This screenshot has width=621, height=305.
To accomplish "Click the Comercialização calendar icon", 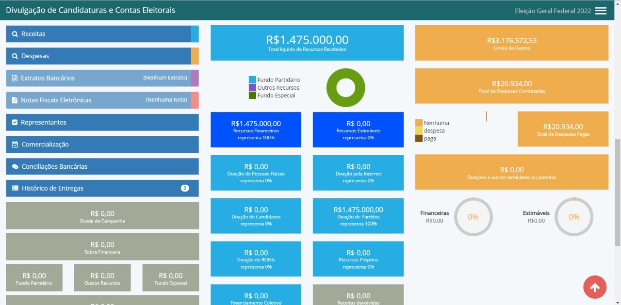I will coord(15,144).
